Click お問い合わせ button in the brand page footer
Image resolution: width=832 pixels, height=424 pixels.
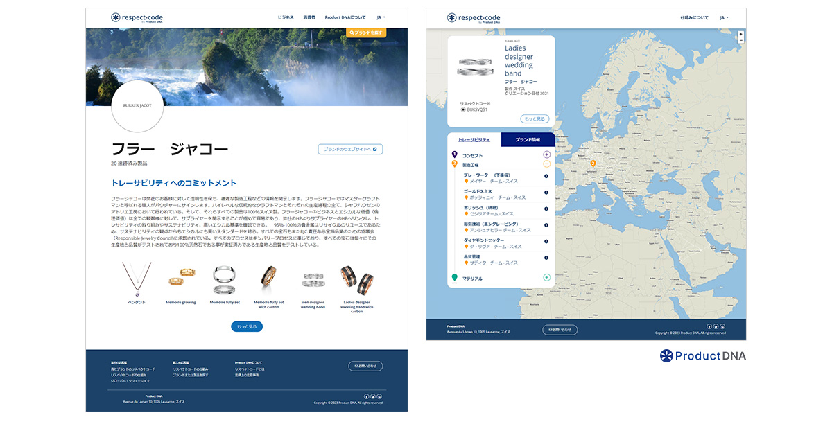365,366
